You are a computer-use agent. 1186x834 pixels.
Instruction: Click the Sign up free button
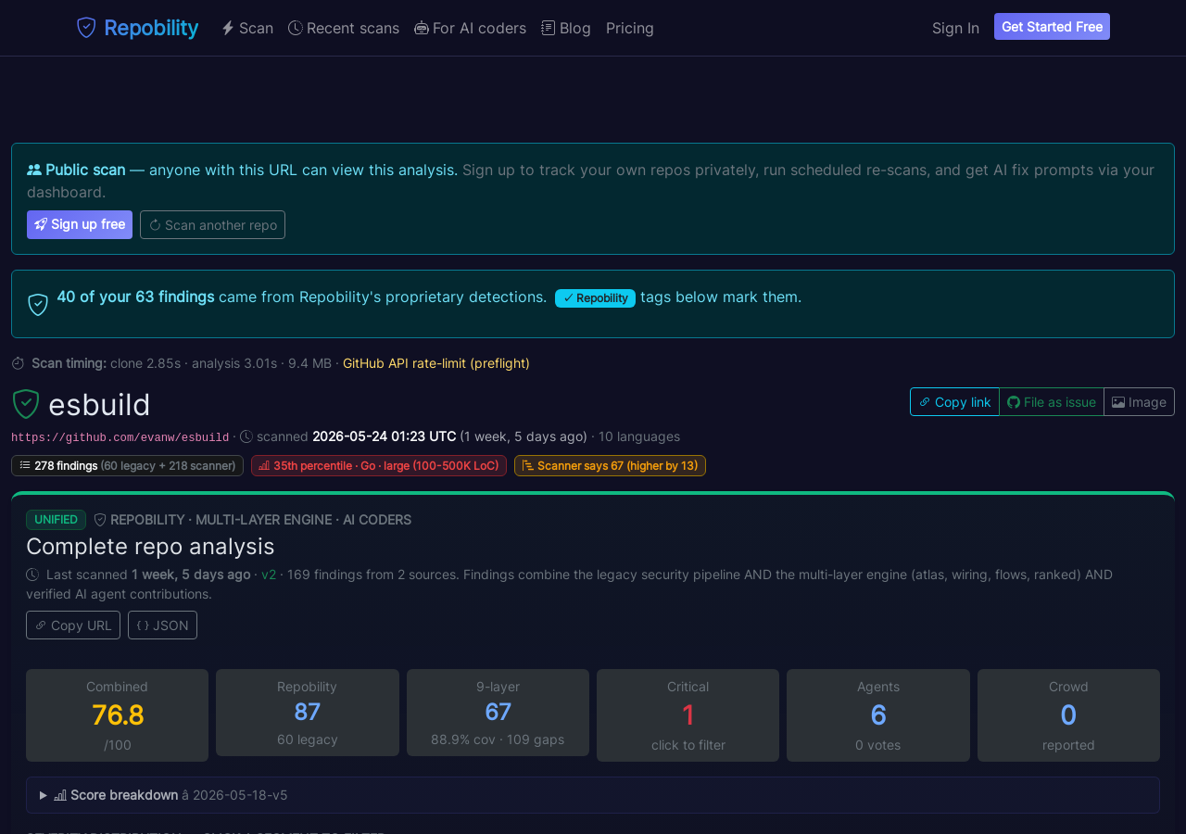pyautogui.click(x=80, y=224)
